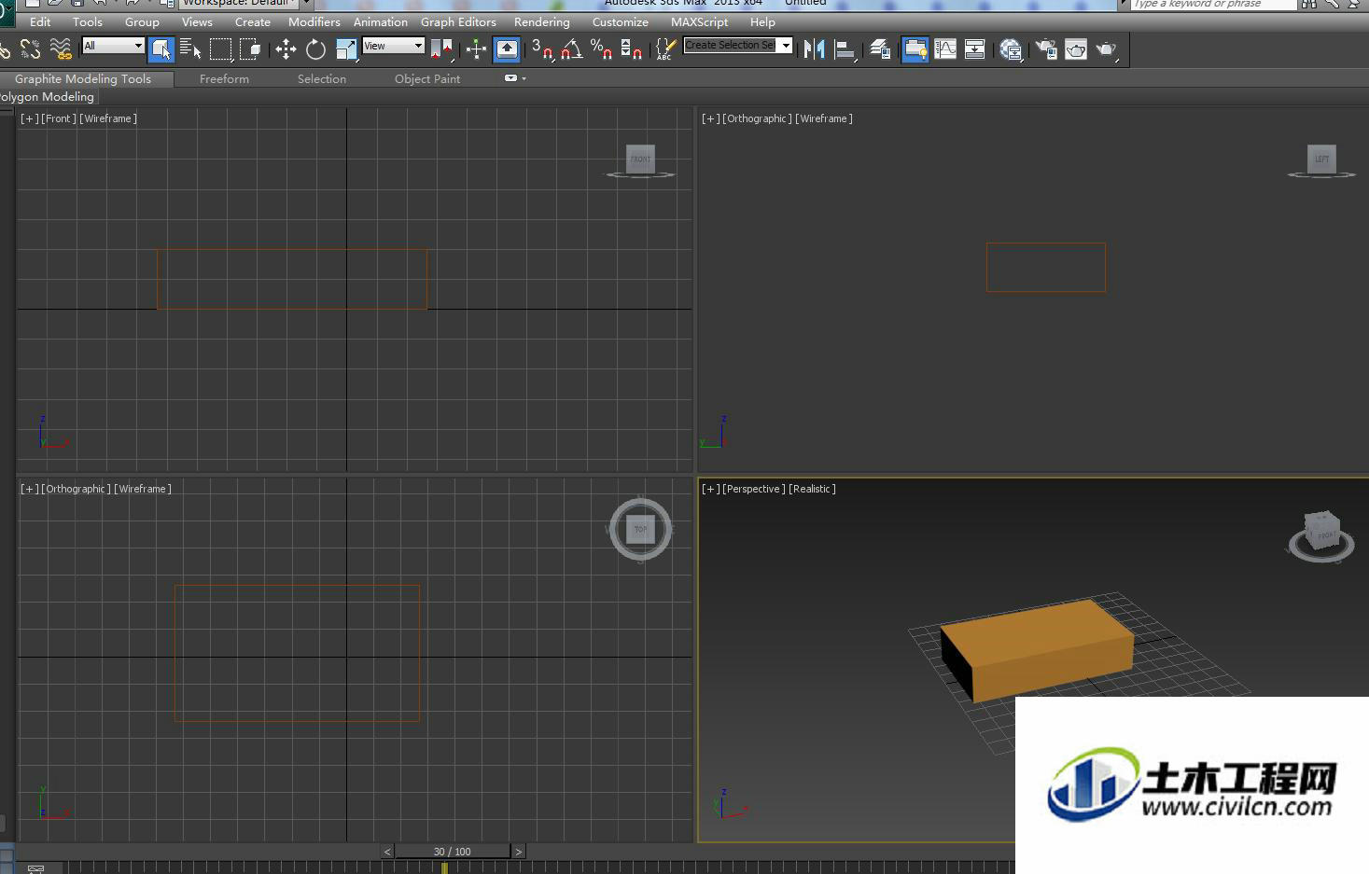The height and width of the screenshot is (874, 1369).
Task: Open Edit Named Selection Sets
Action: pos(665,49)
